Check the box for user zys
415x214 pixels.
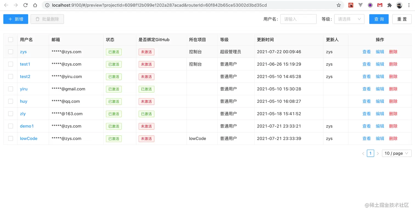coord(10,52)
